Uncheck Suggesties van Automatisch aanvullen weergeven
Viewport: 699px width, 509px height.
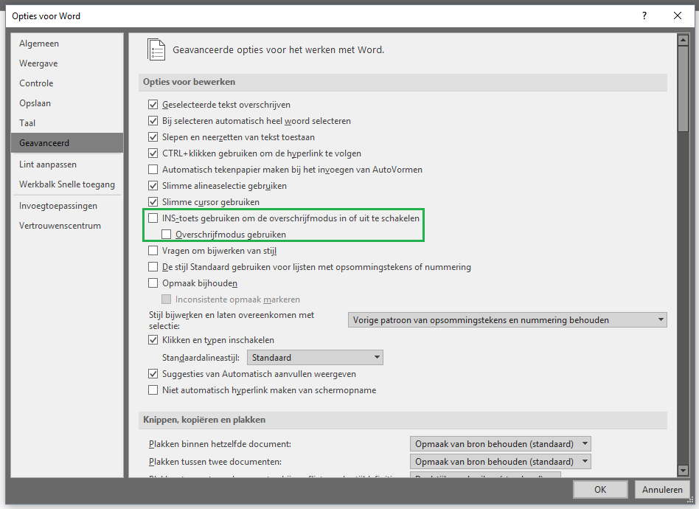(153, 374)
